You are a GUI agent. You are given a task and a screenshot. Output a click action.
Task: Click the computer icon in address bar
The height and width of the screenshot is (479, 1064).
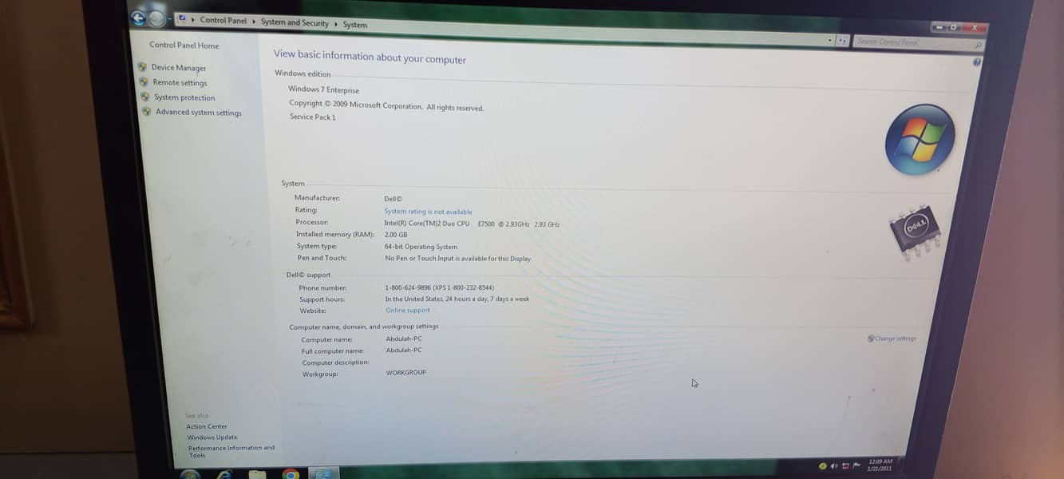(x=182, y=18)
